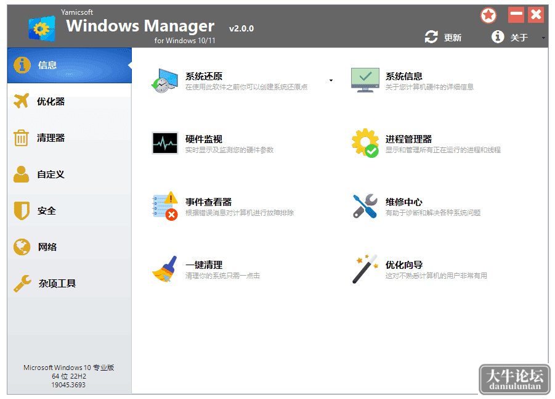This screenshot has height=399, width=555.
Task: Open the 系统信息 title link
Action: 404,76
